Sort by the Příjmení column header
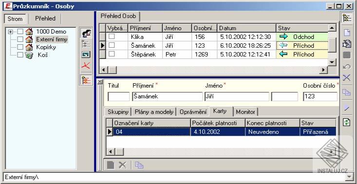 click(145, 28)
